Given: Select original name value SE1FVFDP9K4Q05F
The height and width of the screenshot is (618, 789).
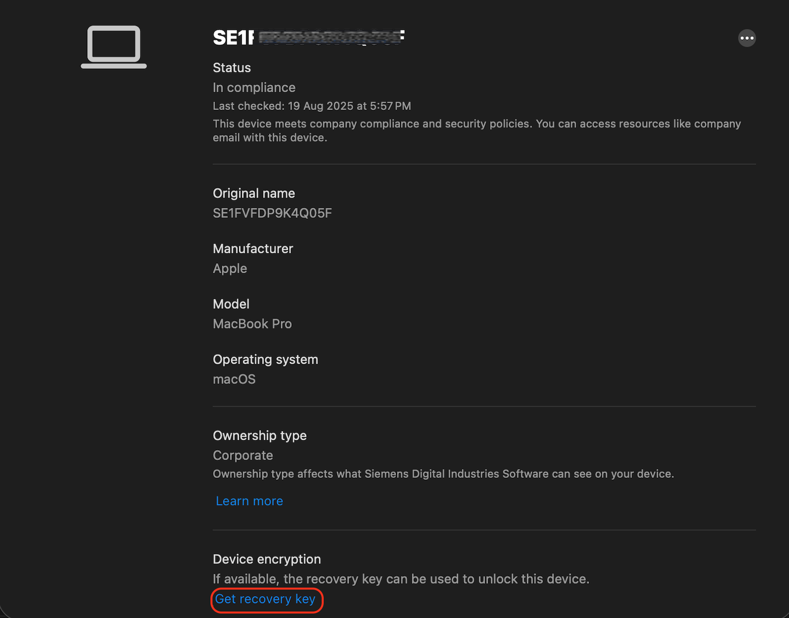Looking at the screenshot, I should point(272,213).
